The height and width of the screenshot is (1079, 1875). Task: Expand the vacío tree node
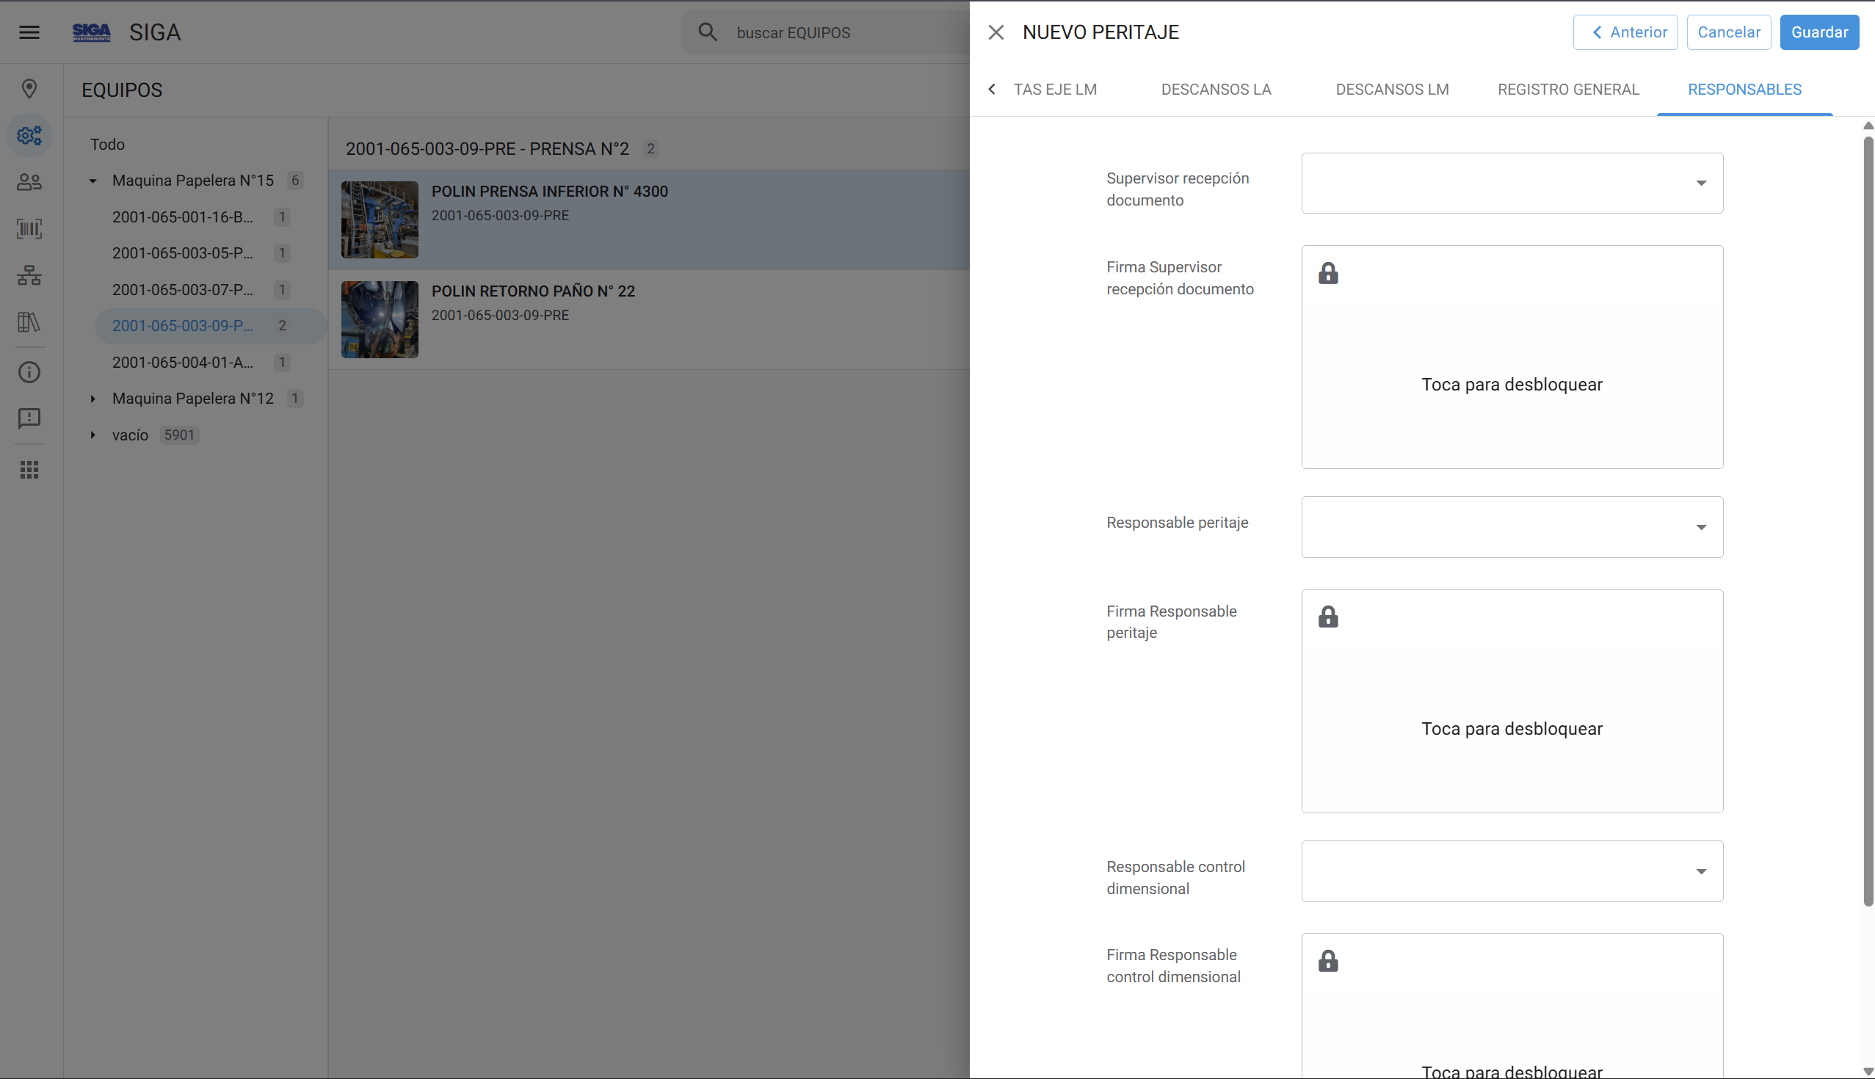tap(93, 435)
